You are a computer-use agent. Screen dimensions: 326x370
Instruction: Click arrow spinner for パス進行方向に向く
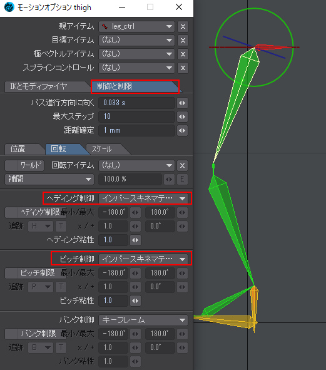click(x=182, y=103)
